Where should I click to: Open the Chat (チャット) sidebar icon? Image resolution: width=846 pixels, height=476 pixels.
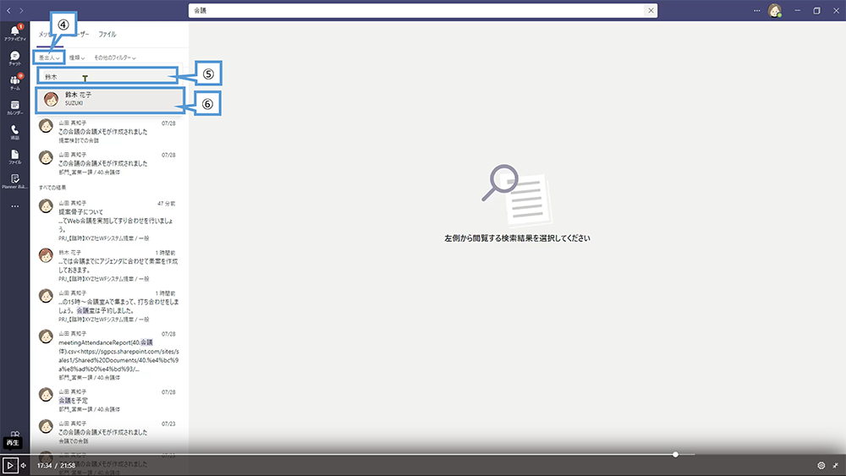click(14, 57)
